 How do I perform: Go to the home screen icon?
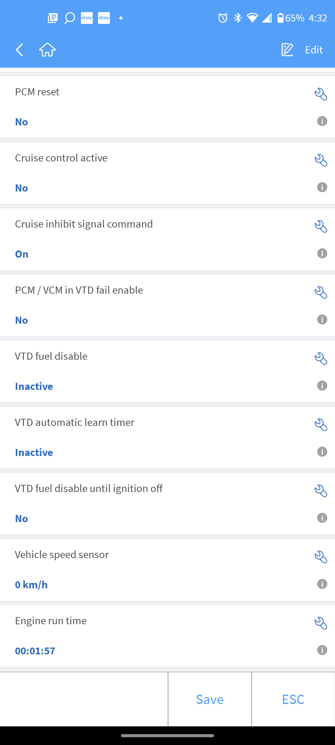coord(47,50)
